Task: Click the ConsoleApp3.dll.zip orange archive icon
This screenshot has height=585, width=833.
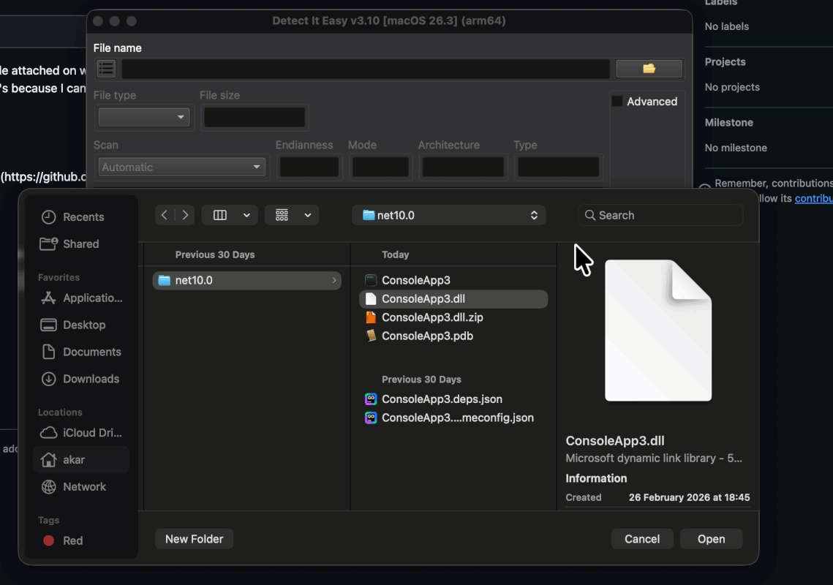Action: pos(371,317)
